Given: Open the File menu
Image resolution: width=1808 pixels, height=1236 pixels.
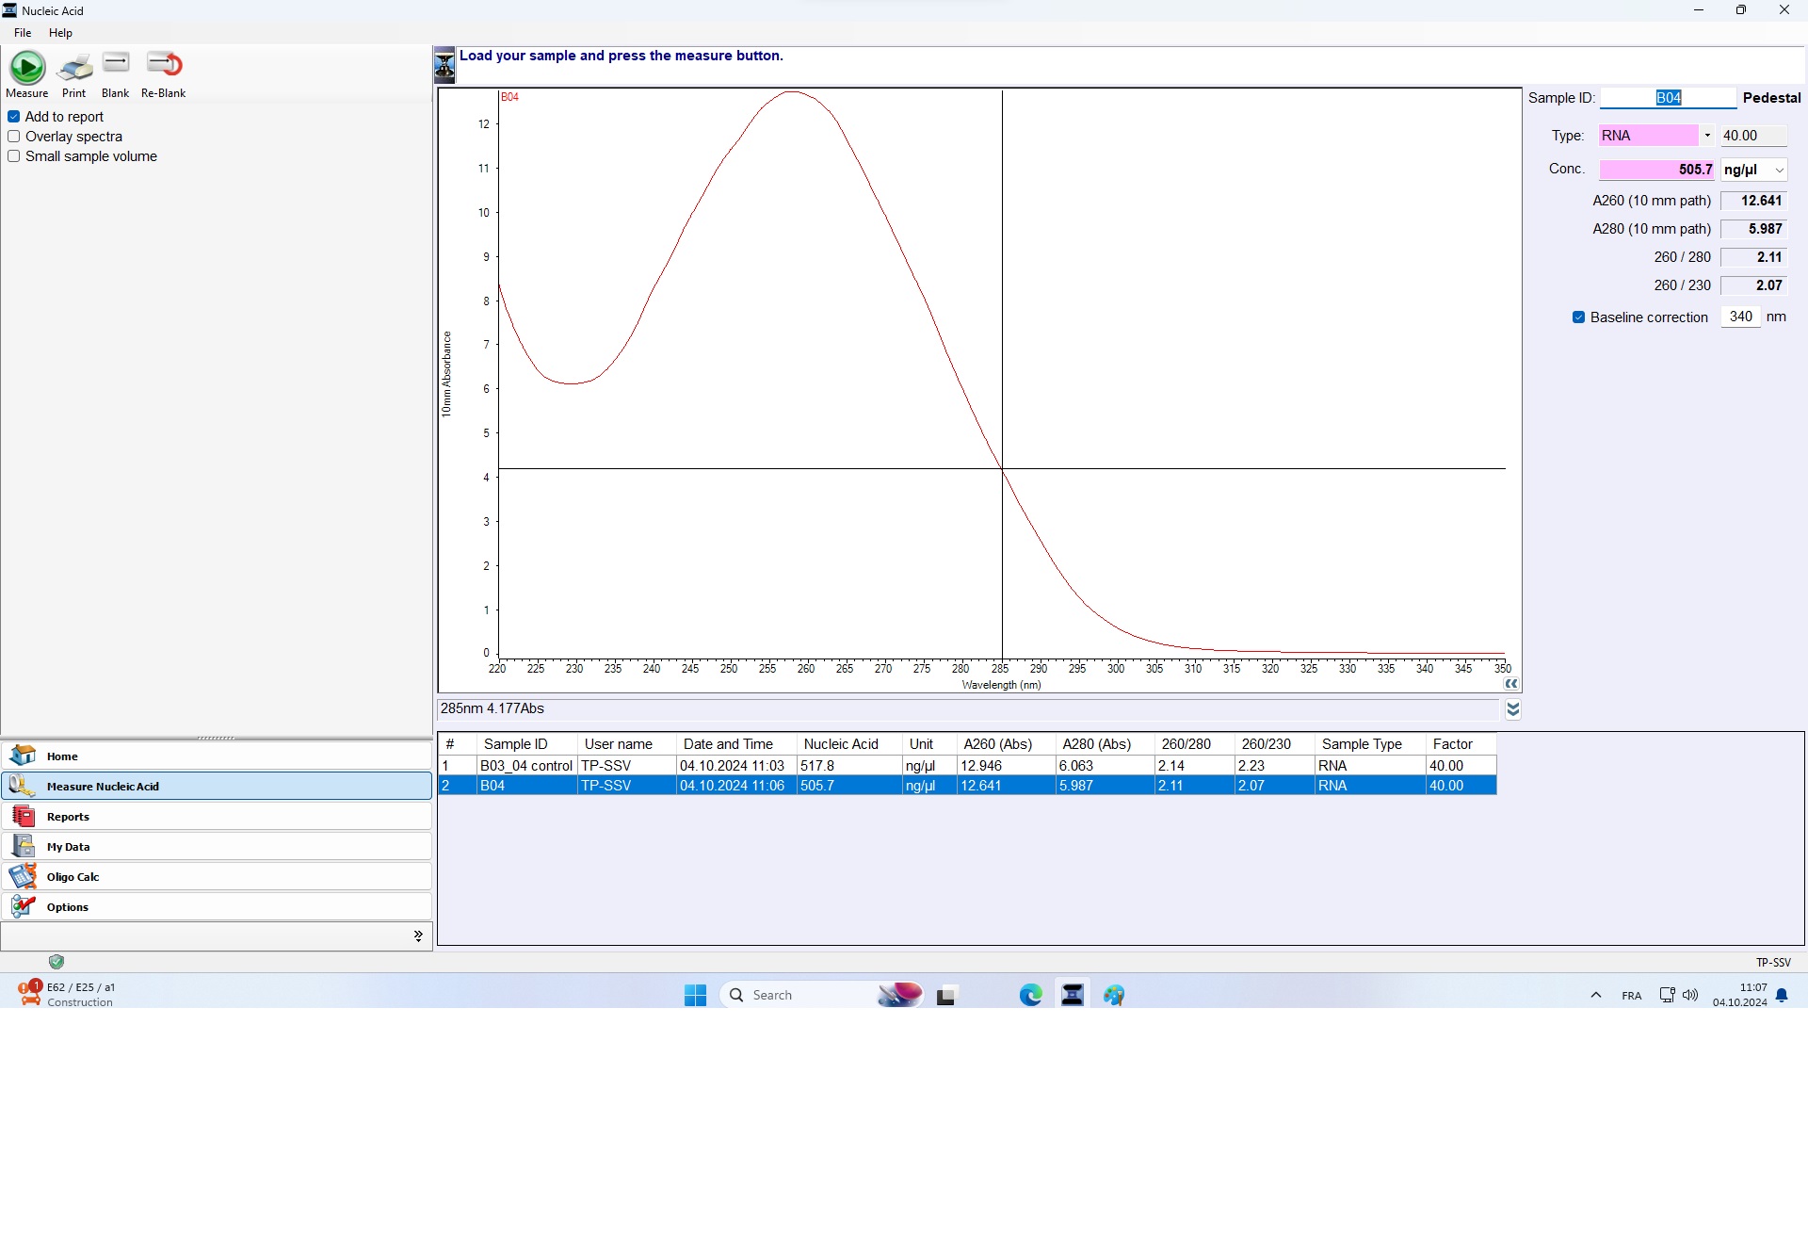Looking at the screenshot, I should (x=23, y=33).
